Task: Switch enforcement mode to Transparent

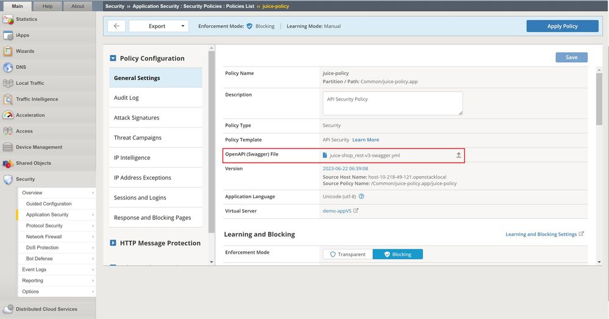Action: click(x=348, y=254)
